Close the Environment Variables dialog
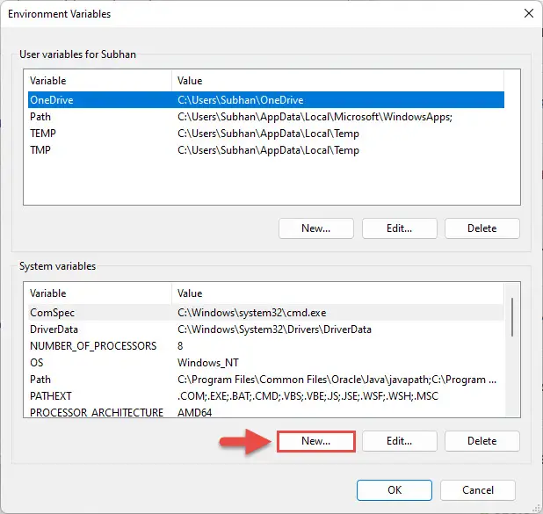The height and width of the screenshot is (514, 543). pos(529,13)
